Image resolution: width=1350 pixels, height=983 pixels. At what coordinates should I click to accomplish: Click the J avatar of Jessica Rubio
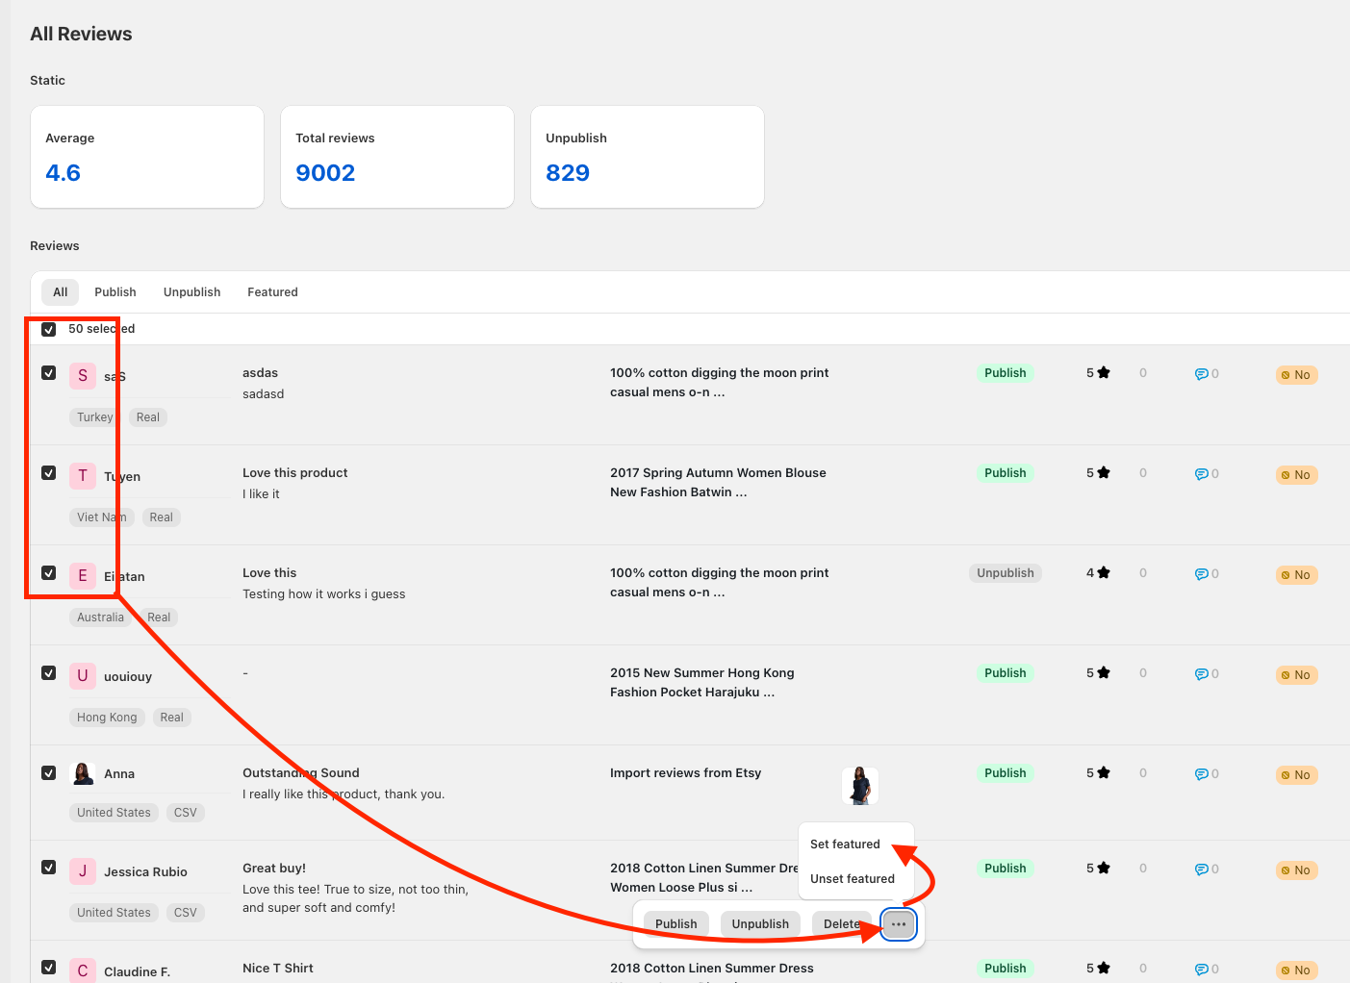pos(83,871)
